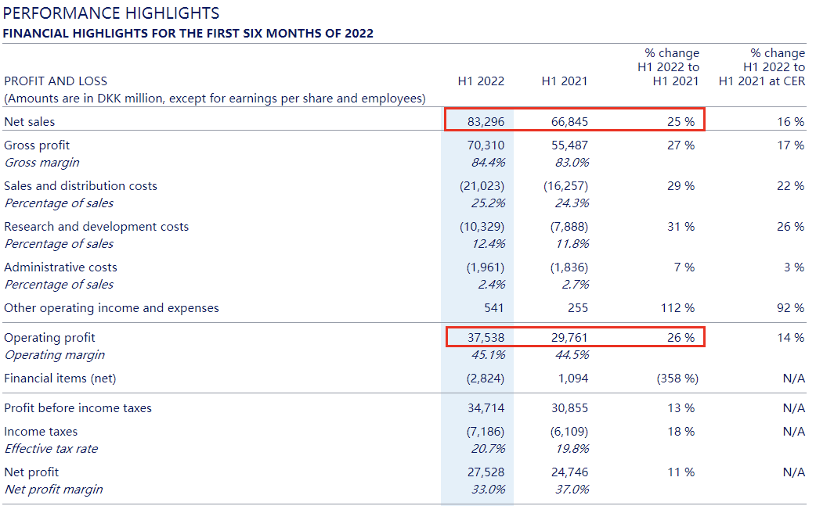
Task: Select Net sales value 83,296
Action: 486,121
